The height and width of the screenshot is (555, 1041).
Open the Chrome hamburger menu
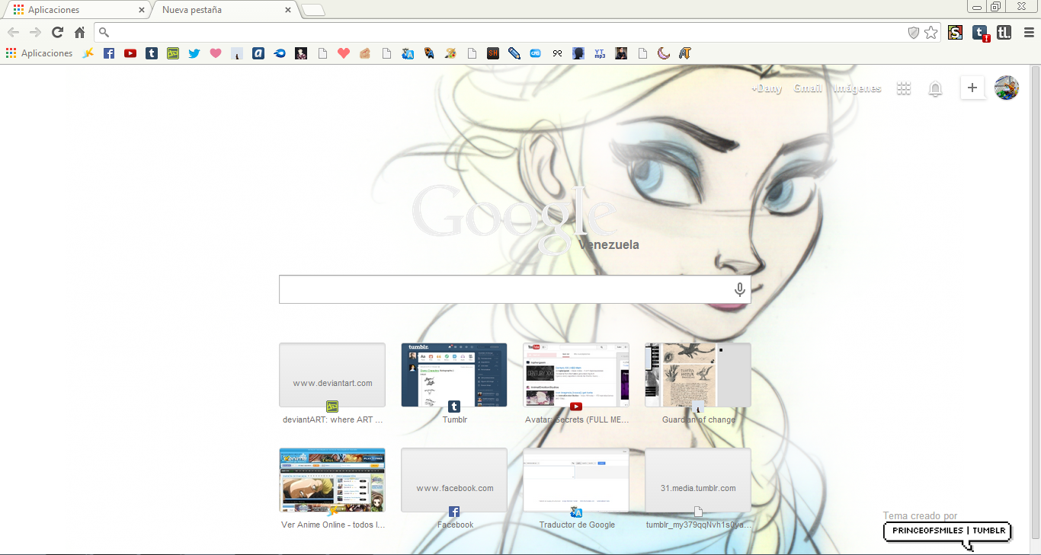(x=1029, y=32)
